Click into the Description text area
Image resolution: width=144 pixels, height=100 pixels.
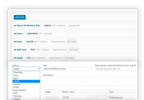coord(90,81)
